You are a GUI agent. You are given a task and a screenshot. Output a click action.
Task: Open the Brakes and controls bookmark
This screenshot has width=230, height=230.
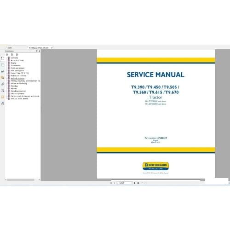18,76
